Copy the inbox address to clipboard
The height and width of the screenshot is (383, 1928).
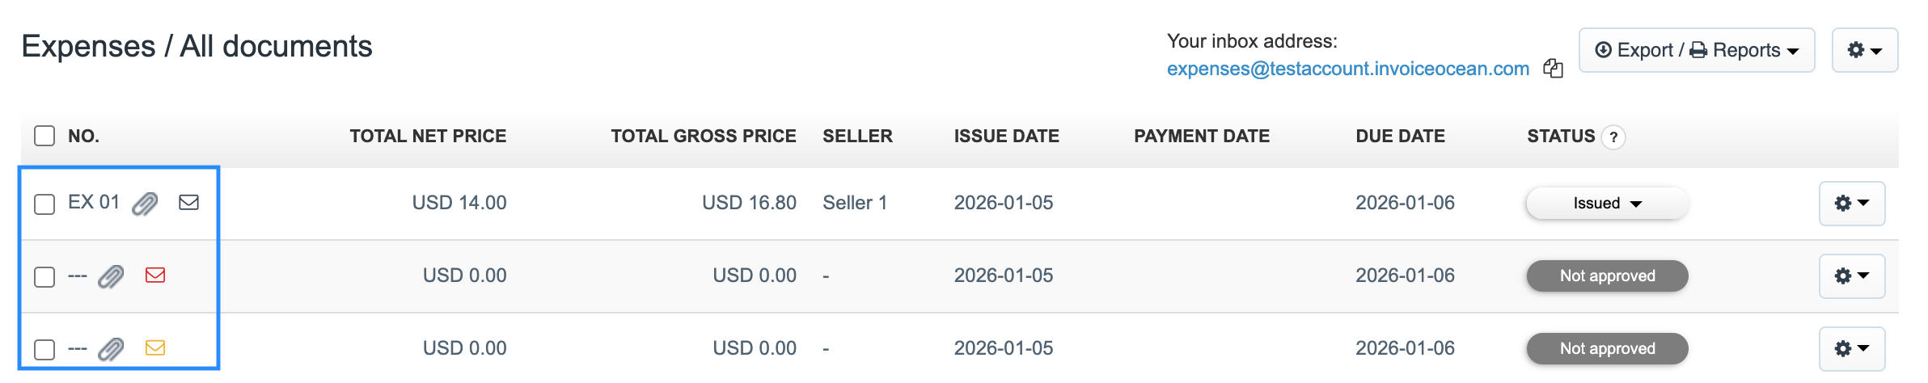[x=1553, y=69]
